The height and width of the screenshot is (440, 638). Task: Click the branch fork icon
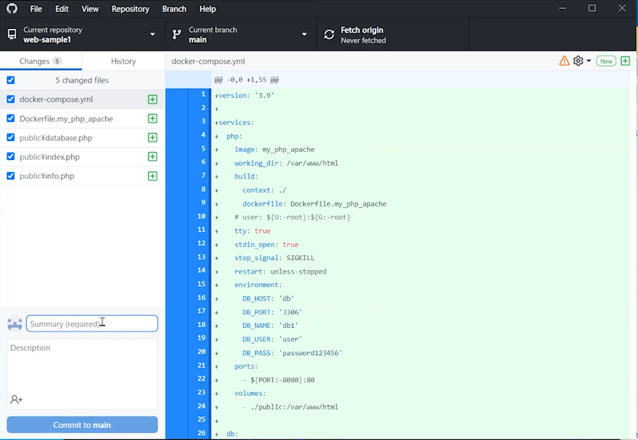pyautogui.click(x=176, y=35)
